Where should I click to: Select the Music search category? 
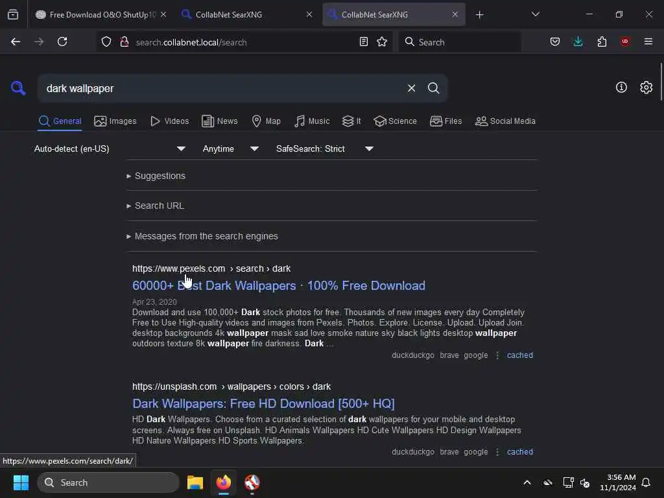(312, 121)
